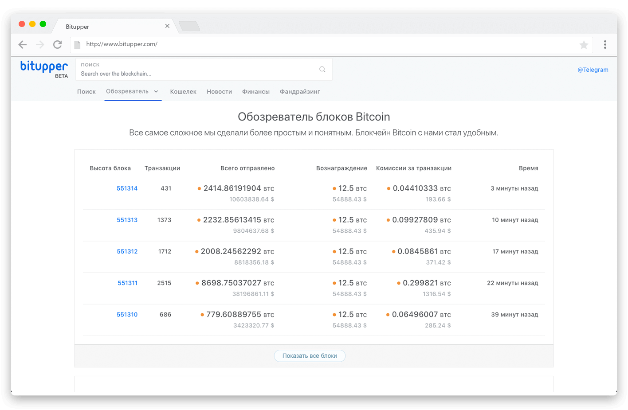Open block 551314 link
628x410 pixels.
click(x=127, y=188)
